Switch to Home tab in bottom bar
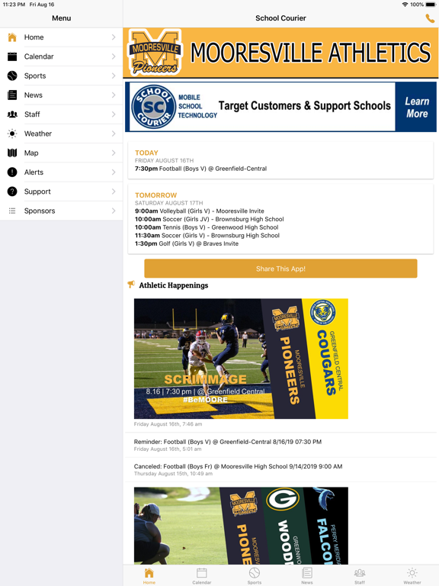This screenshot has height=586, width=439. (x=149, y=576)
